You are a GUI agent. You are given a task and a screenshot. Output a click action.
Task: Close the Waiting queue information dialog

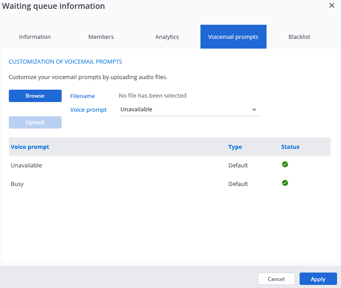click(332, 5)
